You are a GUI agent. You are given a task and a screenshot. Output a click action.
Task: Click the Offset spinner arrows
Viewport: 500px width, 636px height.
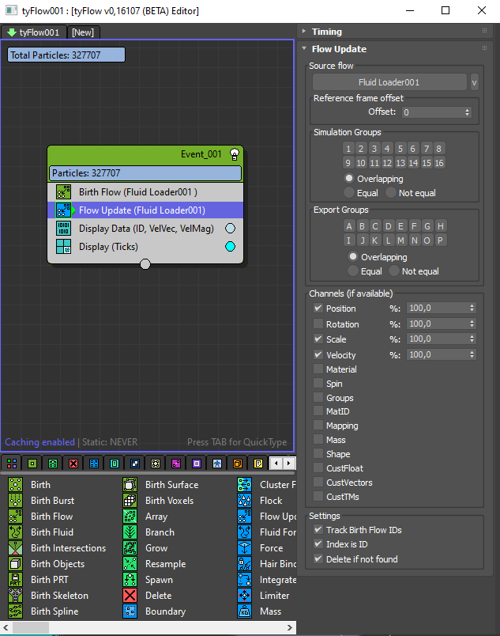click(x=467, y=112)
